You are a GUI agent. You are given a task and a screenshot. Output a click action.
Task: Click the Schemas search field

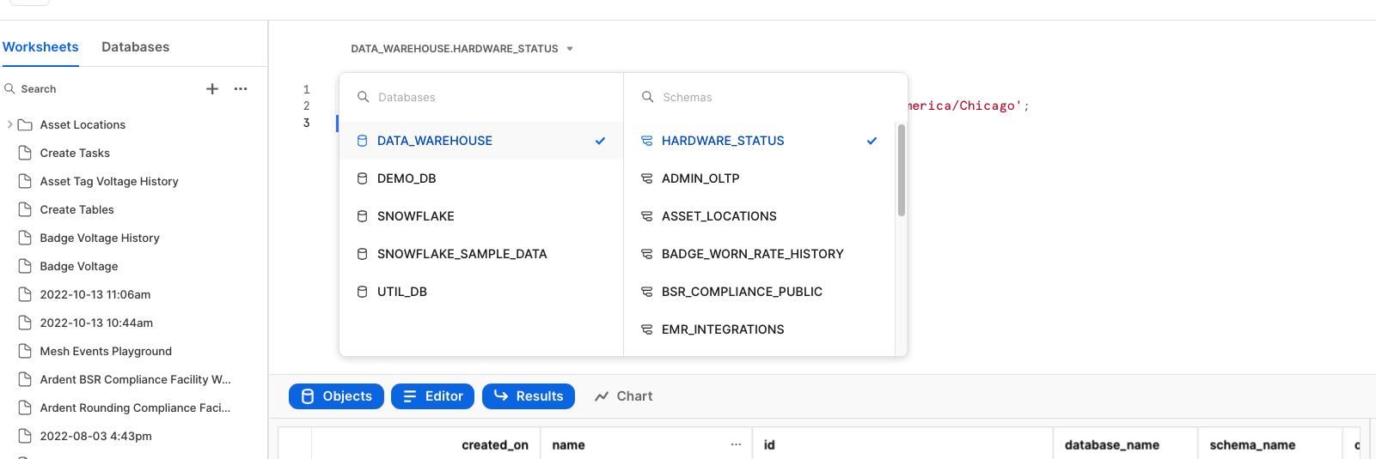click(765, 97)
